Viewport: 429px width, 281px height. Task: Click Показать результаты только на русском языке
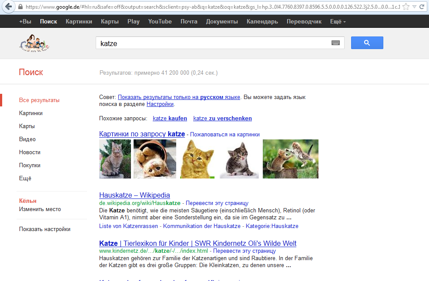tap(179, 97)
